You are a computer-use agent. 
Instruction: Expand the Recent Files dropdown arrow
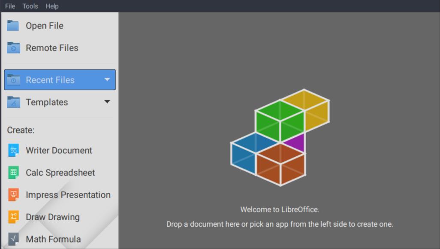coord(107,80)
